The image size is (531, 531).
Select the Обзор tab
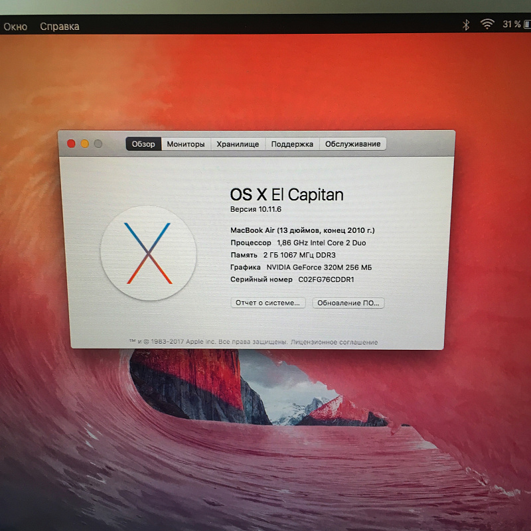(x=143, y=144)
